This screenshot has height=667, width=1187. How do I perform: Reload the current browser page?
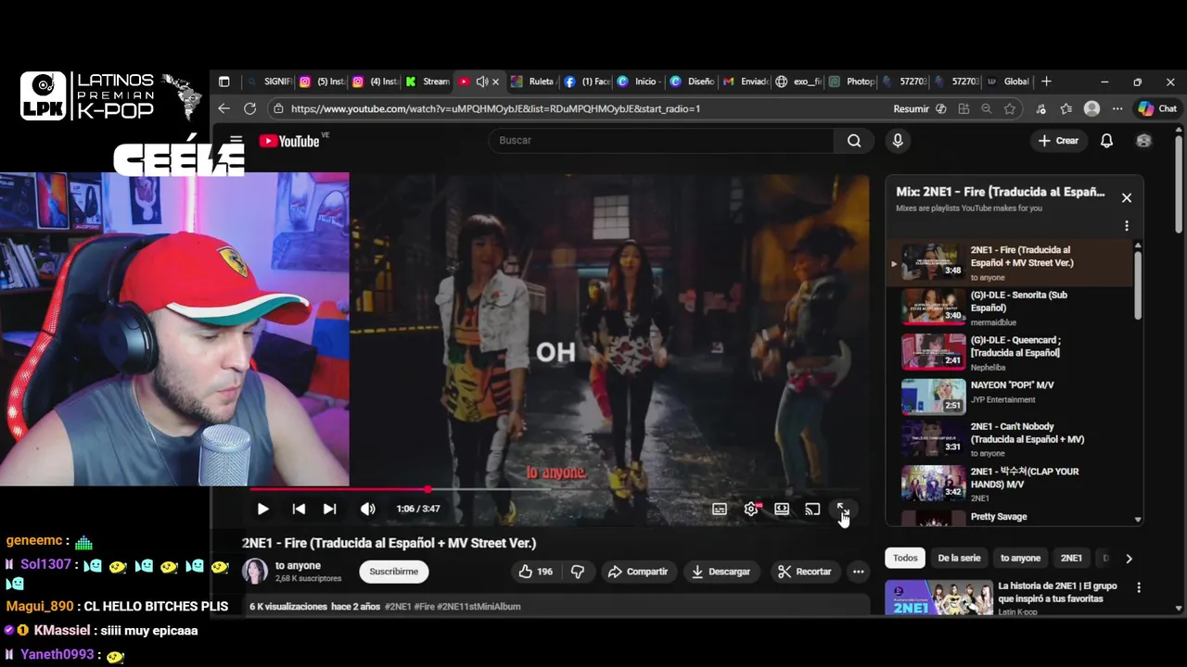tap(249, 108)
